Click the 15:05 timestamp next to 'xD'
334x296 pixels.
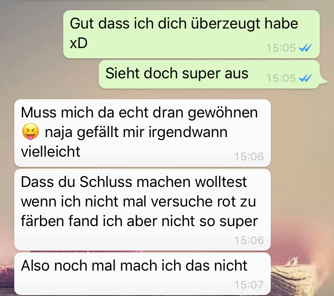coord(281,48)
